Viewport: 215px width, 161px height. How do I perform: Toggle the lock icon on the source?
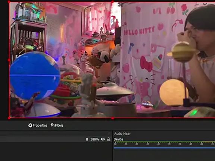point(109,139)
